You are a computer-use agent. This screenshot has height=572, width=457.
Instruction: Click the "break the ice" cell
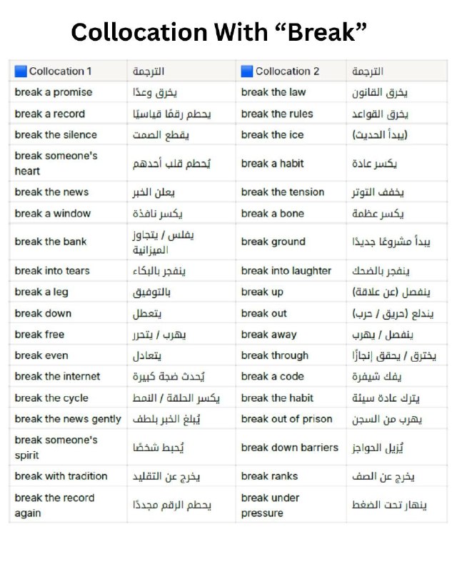click(291, 134)
